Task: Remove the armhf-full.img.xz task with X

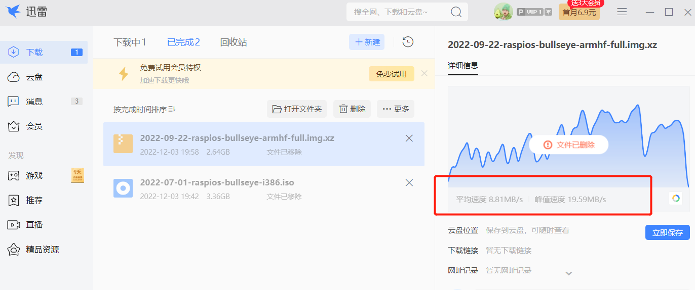Action: click(409, 138)
